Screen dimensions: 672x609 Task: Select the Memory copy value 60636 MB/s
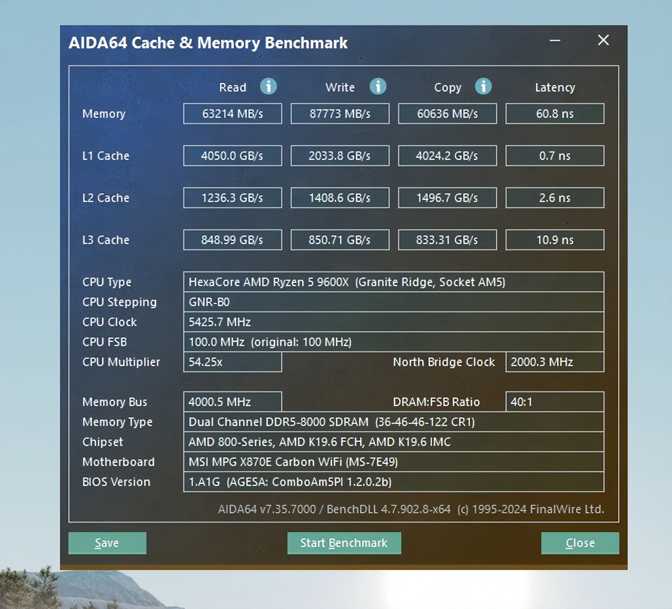(448, 114)
